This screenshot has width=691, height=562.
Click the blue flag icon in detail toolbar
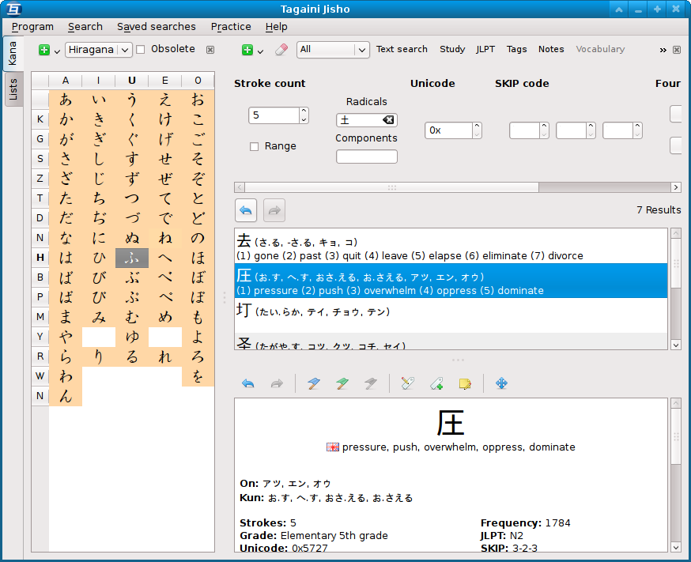314,383
